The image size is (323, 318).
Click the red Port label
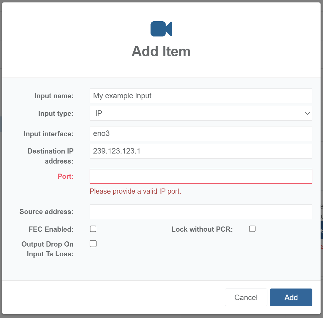pos(65,176)
